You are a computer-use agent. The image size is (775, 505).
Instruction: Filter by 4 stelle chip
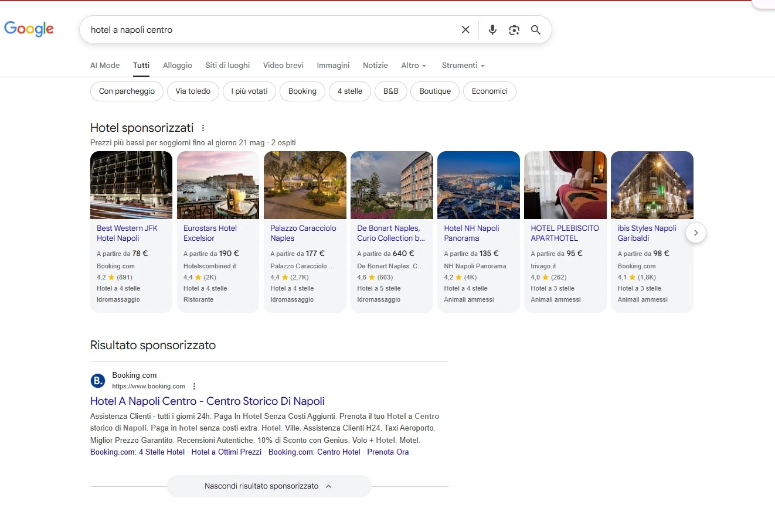(x=350, y=91)
